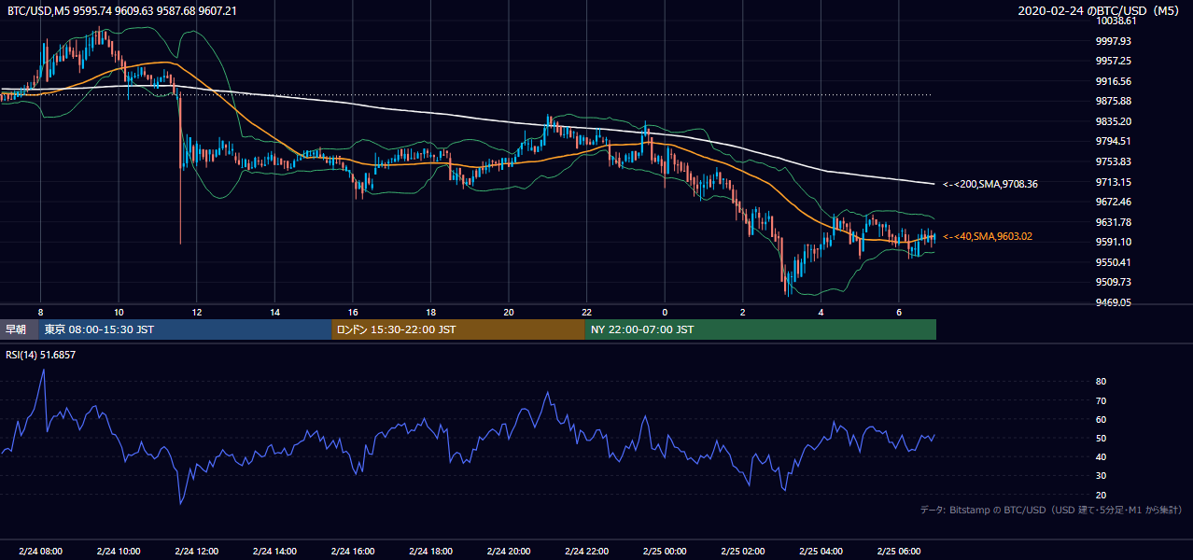Viewport: 1193px width, 560px height.
Task: Click RSI scale value 40
Action: pos(1101,456)
